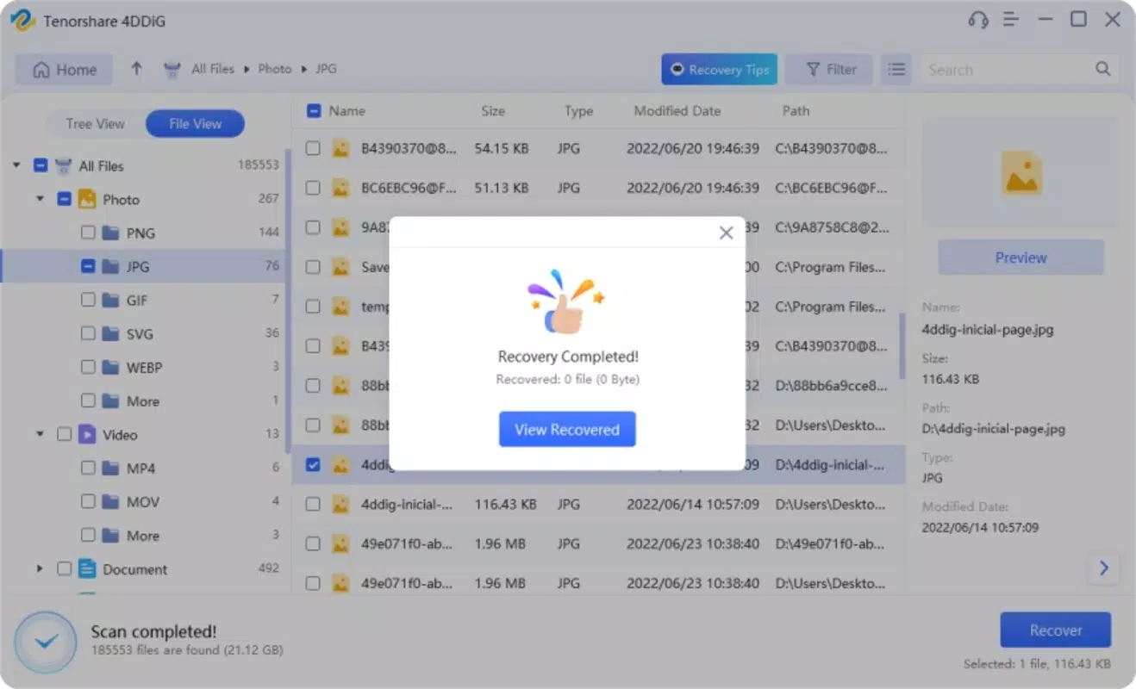Click the search magnifier icon
Screen dimensions: 1136x689
[x=1103, y=68]
